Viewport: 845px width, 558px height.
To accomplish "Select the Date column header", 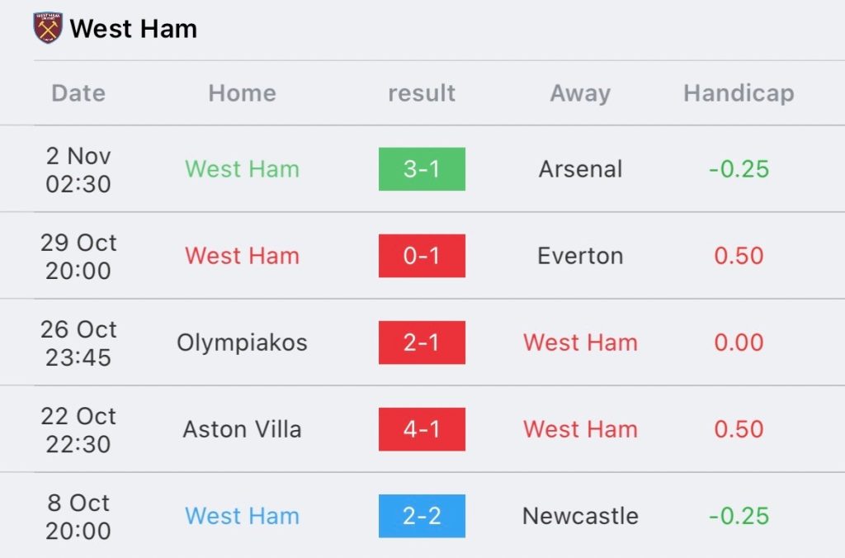I will tap(78, 93).
